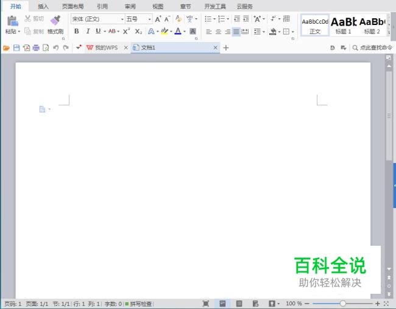Toggle justified alignment
The height and width of the screenshot is (309, 396).
tap(236, 32)
